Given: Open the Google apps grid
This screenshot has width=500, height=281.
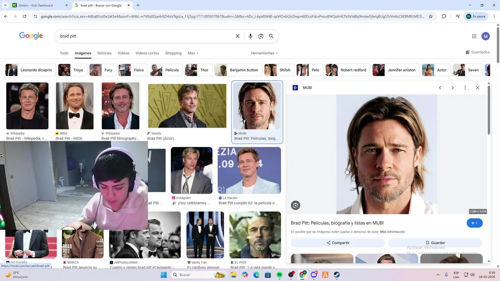Looking at the screenshot, I should coord(474,36).
